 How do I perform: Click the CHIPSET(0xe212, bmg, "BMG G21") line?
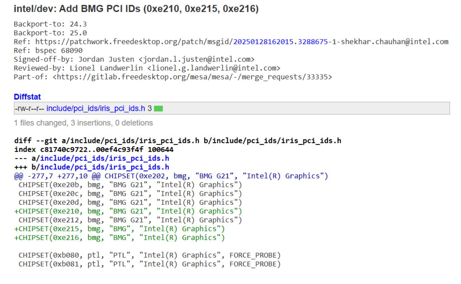130,220
